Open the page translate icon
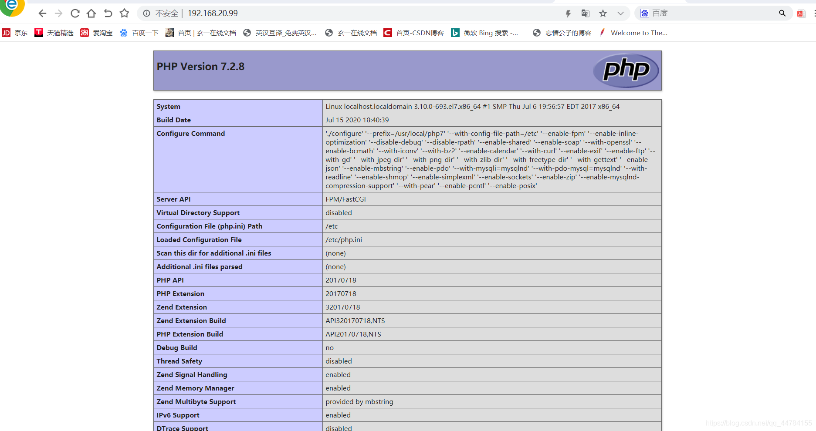Image resolution: width=816 pixels, height=431 pixels. pyautogui.click(x=585, y=13)
